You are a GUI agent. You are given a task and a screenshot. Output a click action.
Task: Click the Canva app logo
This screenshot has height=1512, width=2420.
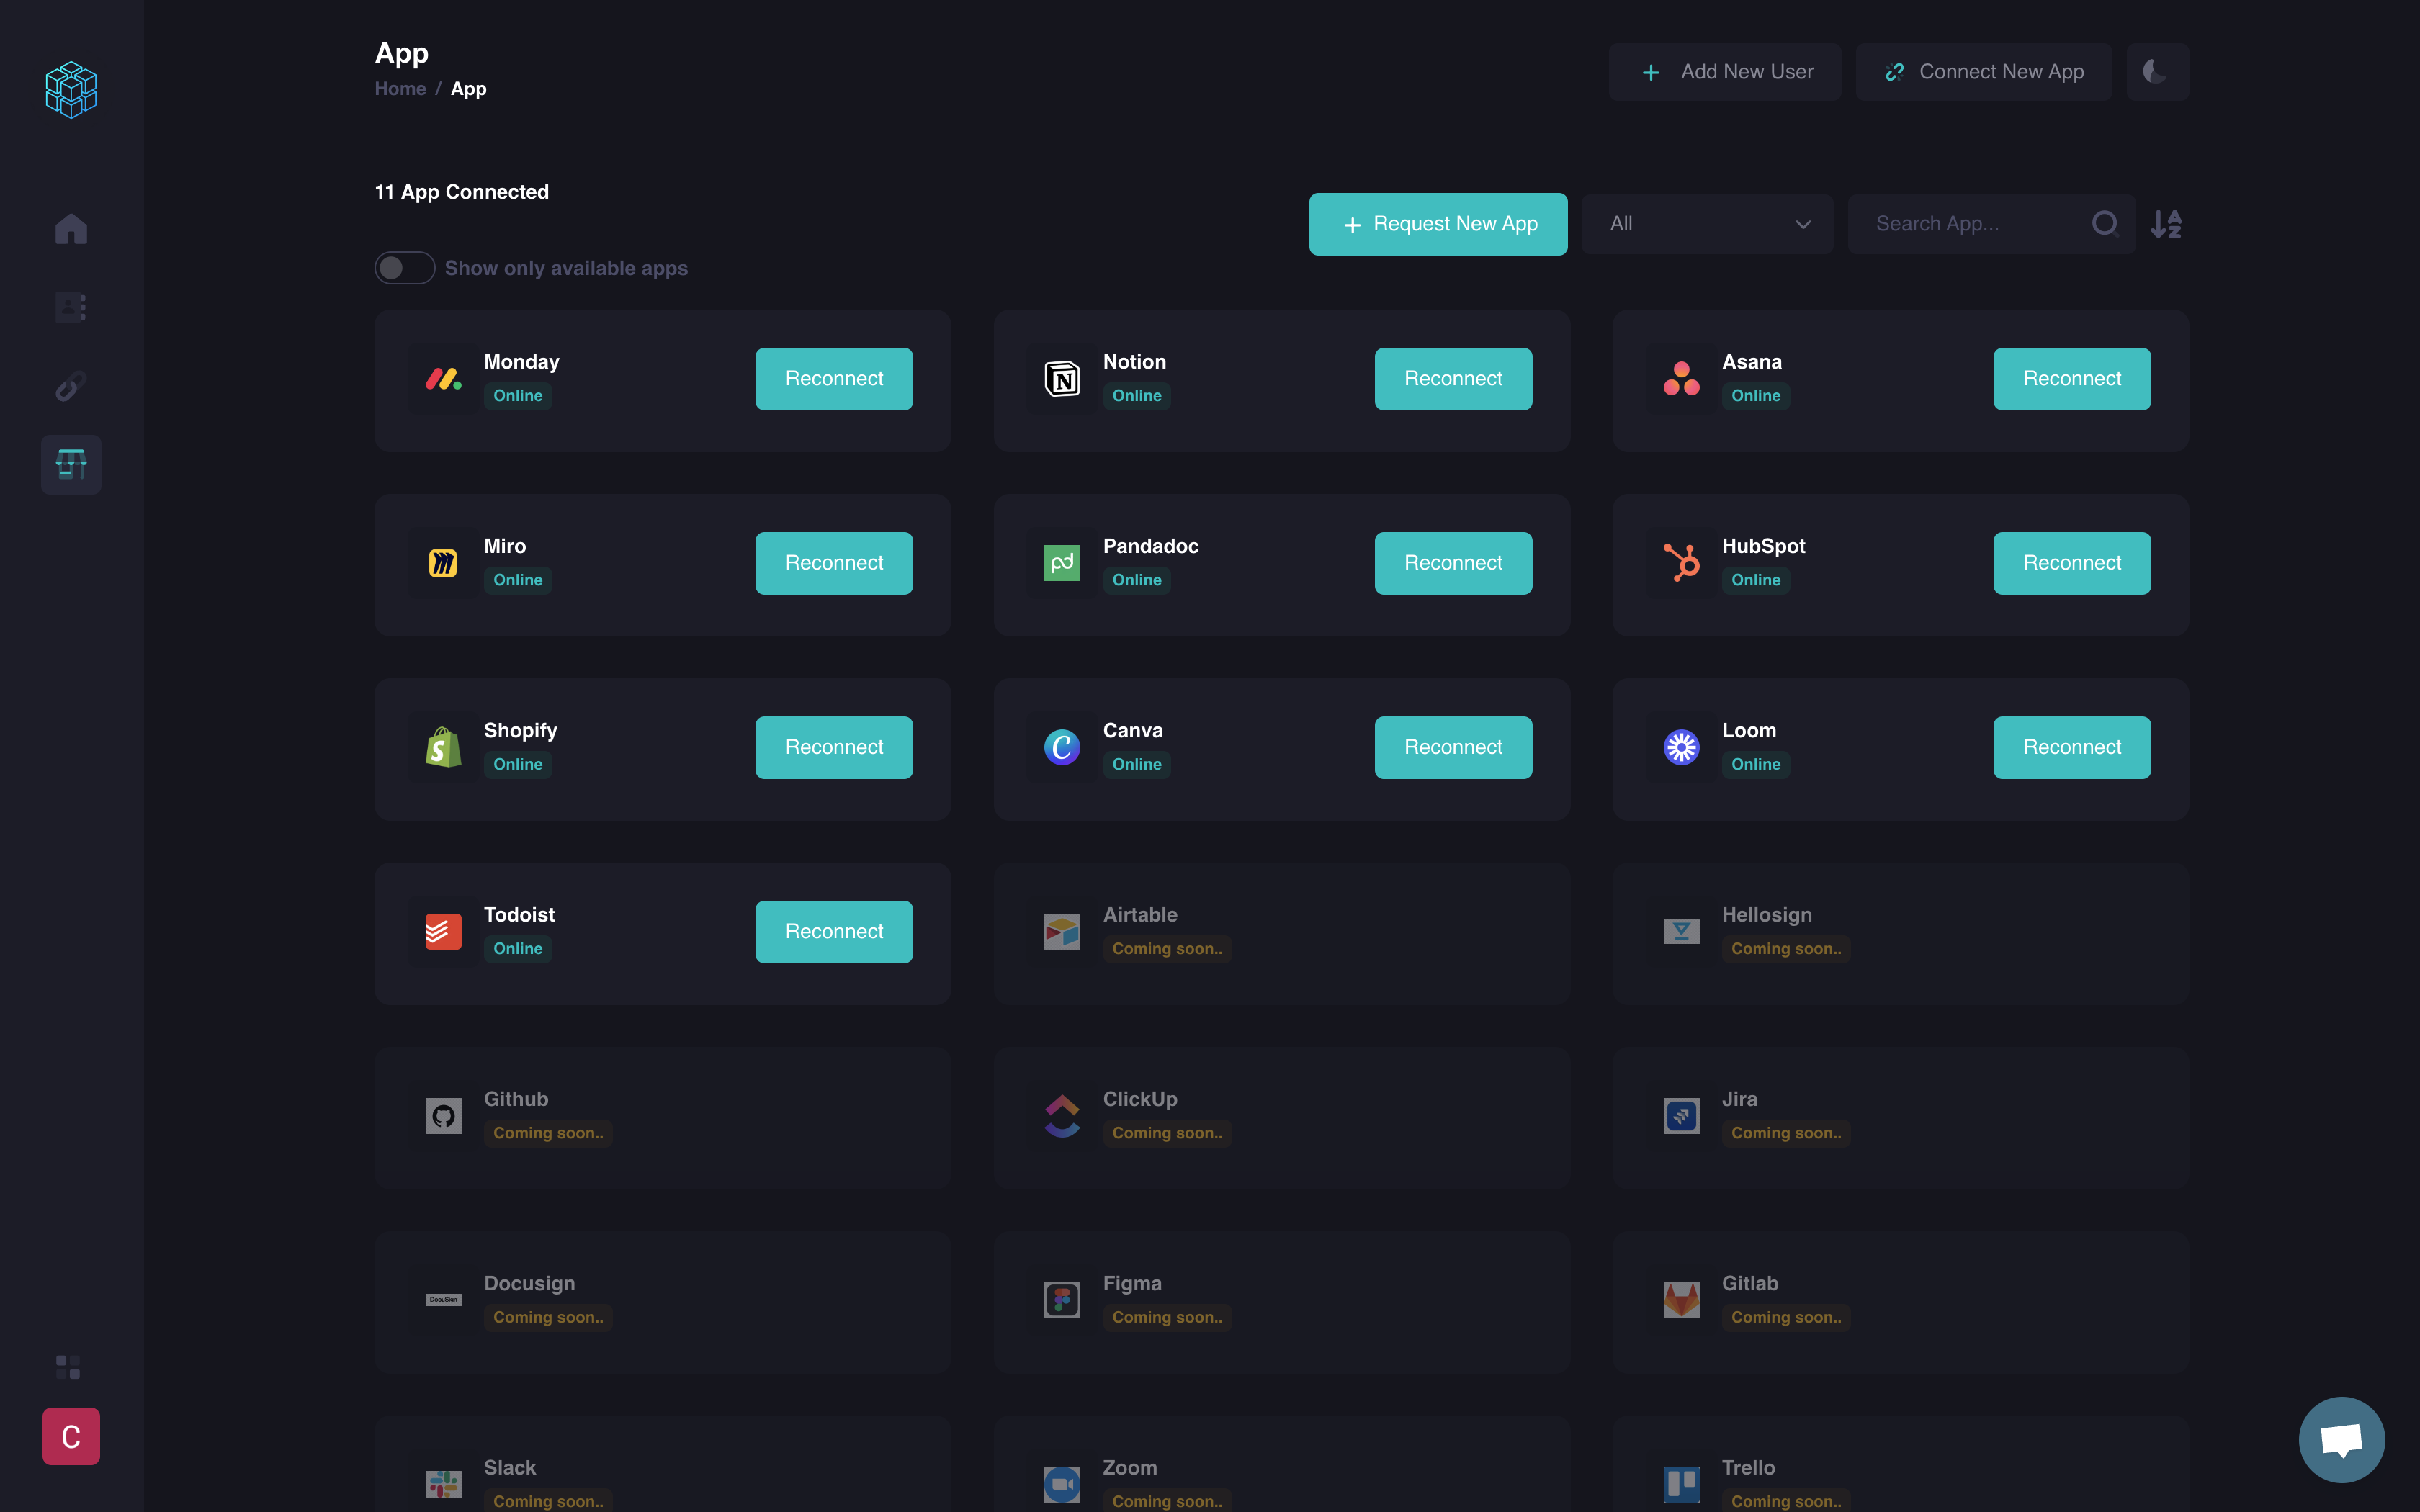[x=1062, y=747]
